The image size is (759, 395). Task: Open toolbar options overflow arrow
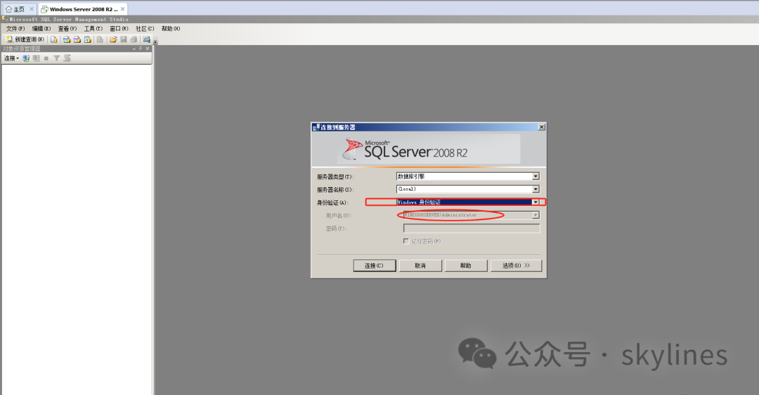point(155,41)
